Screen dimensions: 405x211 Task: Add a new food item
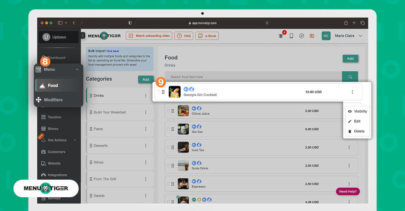(x=350, y=59)
